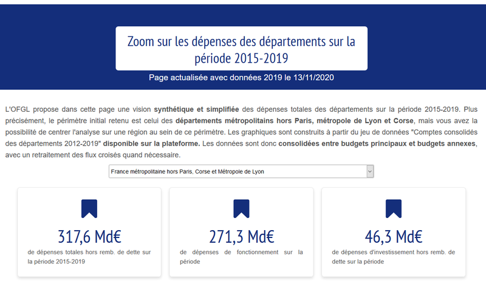486x286 pixels.
Task: Select the 271,3 Md€ operating spending figure
Action: (x=241, y=236)
